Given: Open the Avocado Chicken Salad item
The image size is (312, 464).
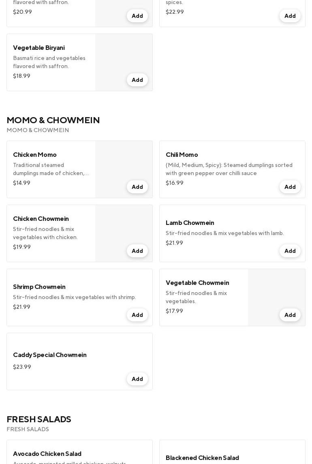Looking at the screenshot, I should coord(47,453).
